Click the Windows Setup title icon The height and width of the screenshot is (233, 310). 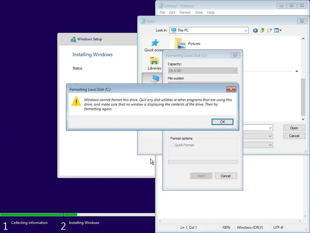click(73, 39)
